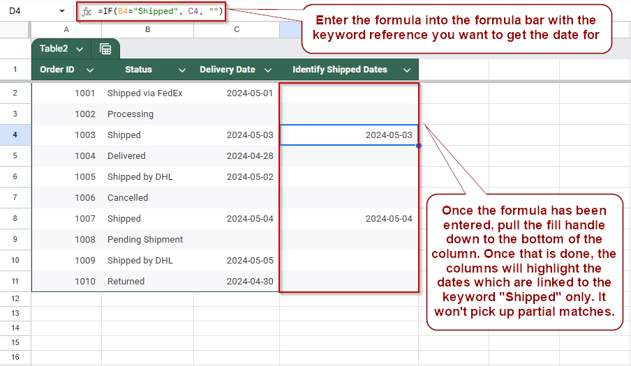Select cell with Order ID 1002

(66, 114)
